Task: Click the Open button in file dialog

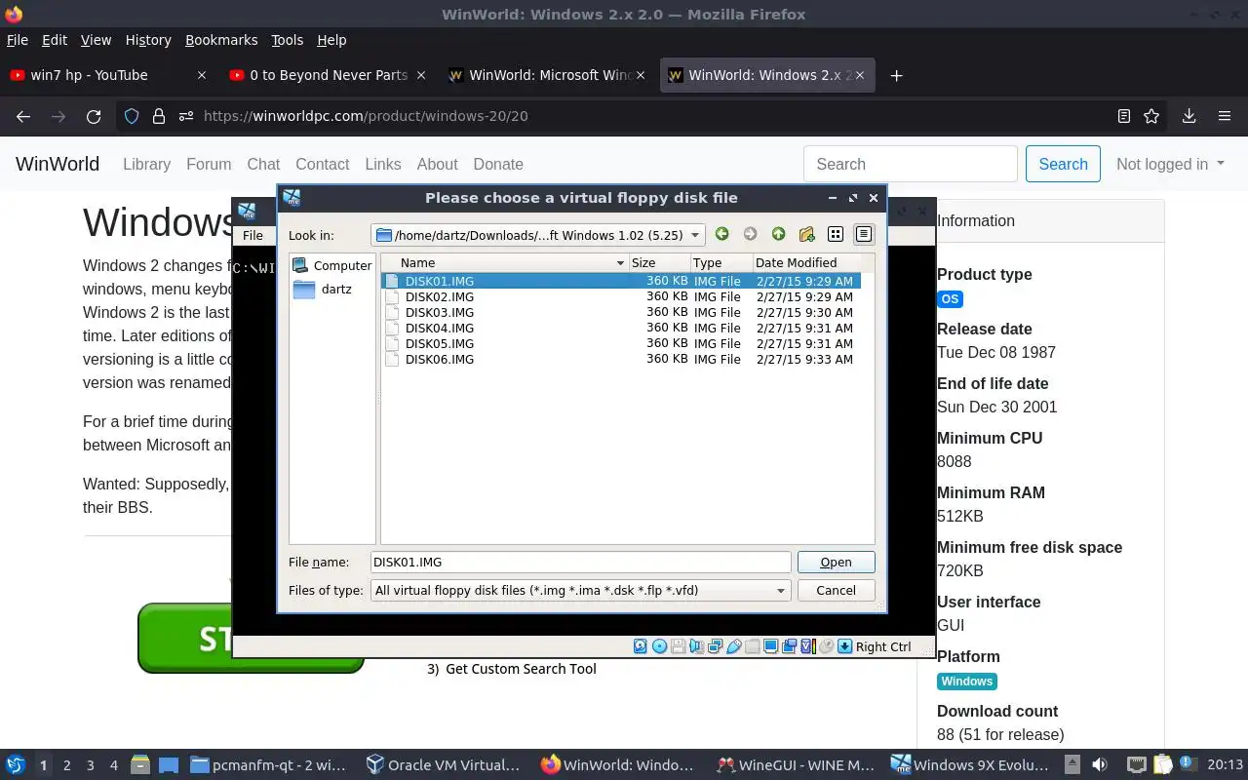Action: click(836, 562)
